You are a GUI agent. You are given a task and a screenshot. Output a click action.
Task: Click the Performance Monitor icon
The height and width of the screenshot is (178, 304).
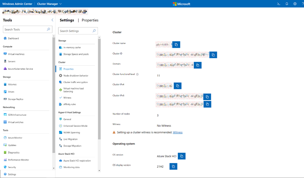5,160
